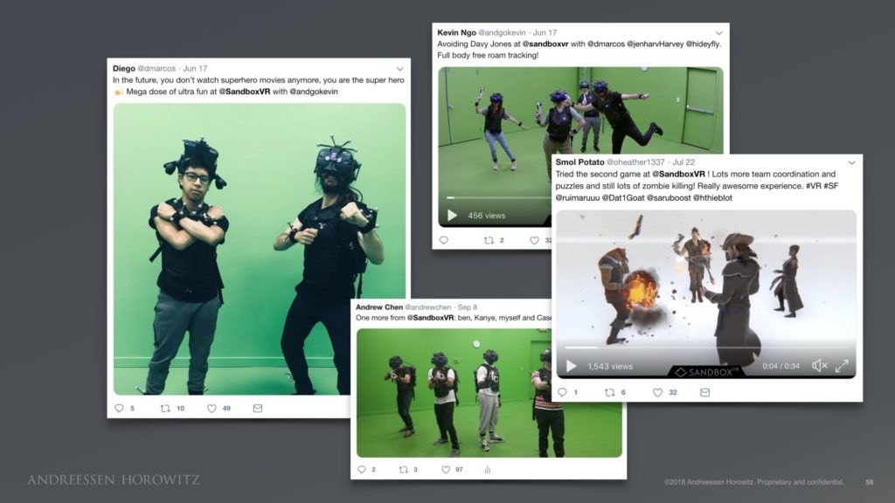
Task: Open the @andrewchen handle
Action: point(427,307)
